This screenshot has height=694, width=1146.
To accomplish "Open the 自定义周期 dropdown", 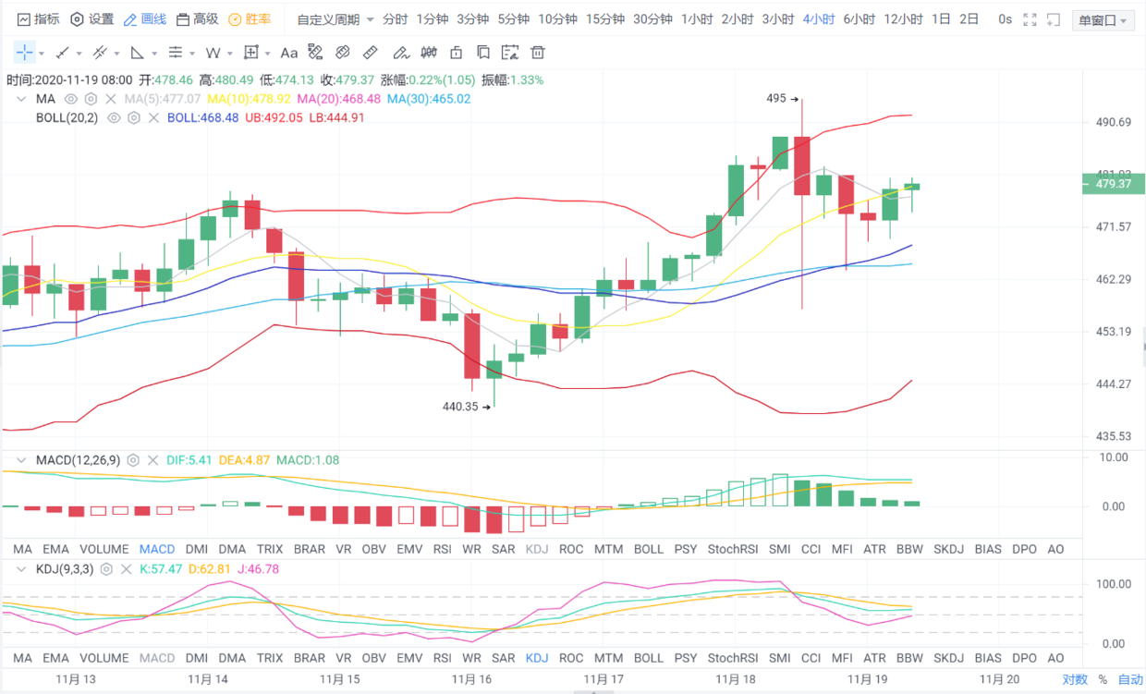I will [335, 19].
